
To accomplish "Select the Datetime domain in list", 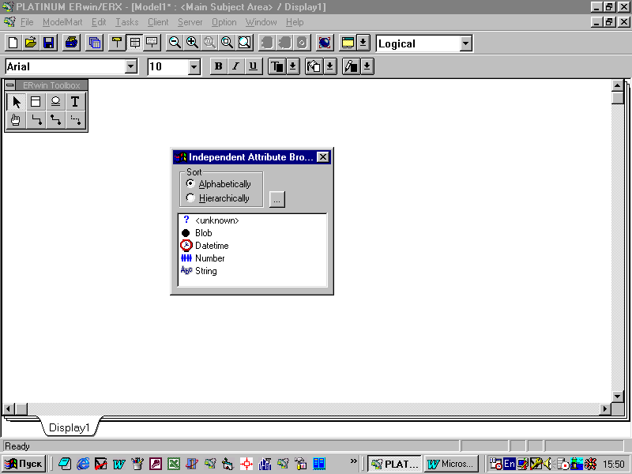I will pos(252,246).
